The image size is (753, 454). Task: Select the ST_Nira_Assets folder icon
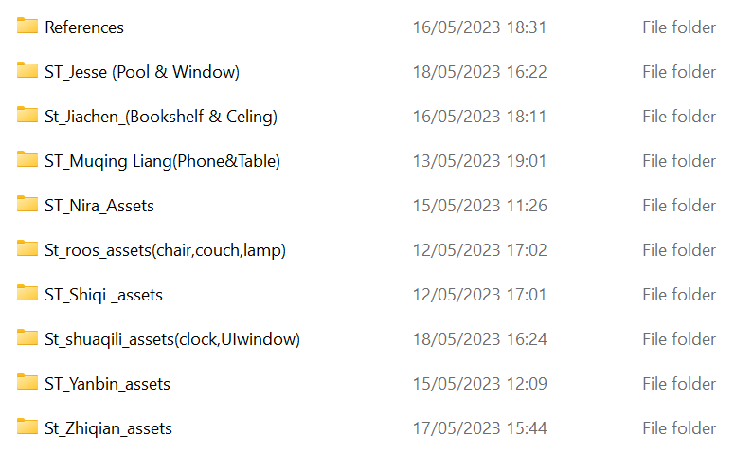point(27,204)
